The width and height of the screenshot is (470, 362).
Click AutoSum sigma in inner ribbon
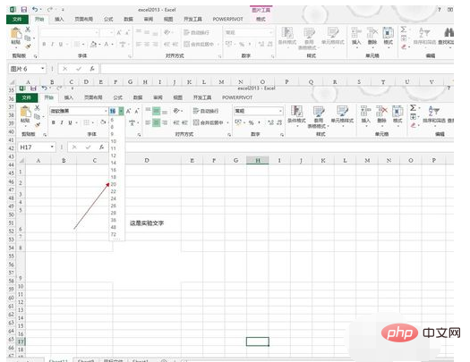(413, 107)
